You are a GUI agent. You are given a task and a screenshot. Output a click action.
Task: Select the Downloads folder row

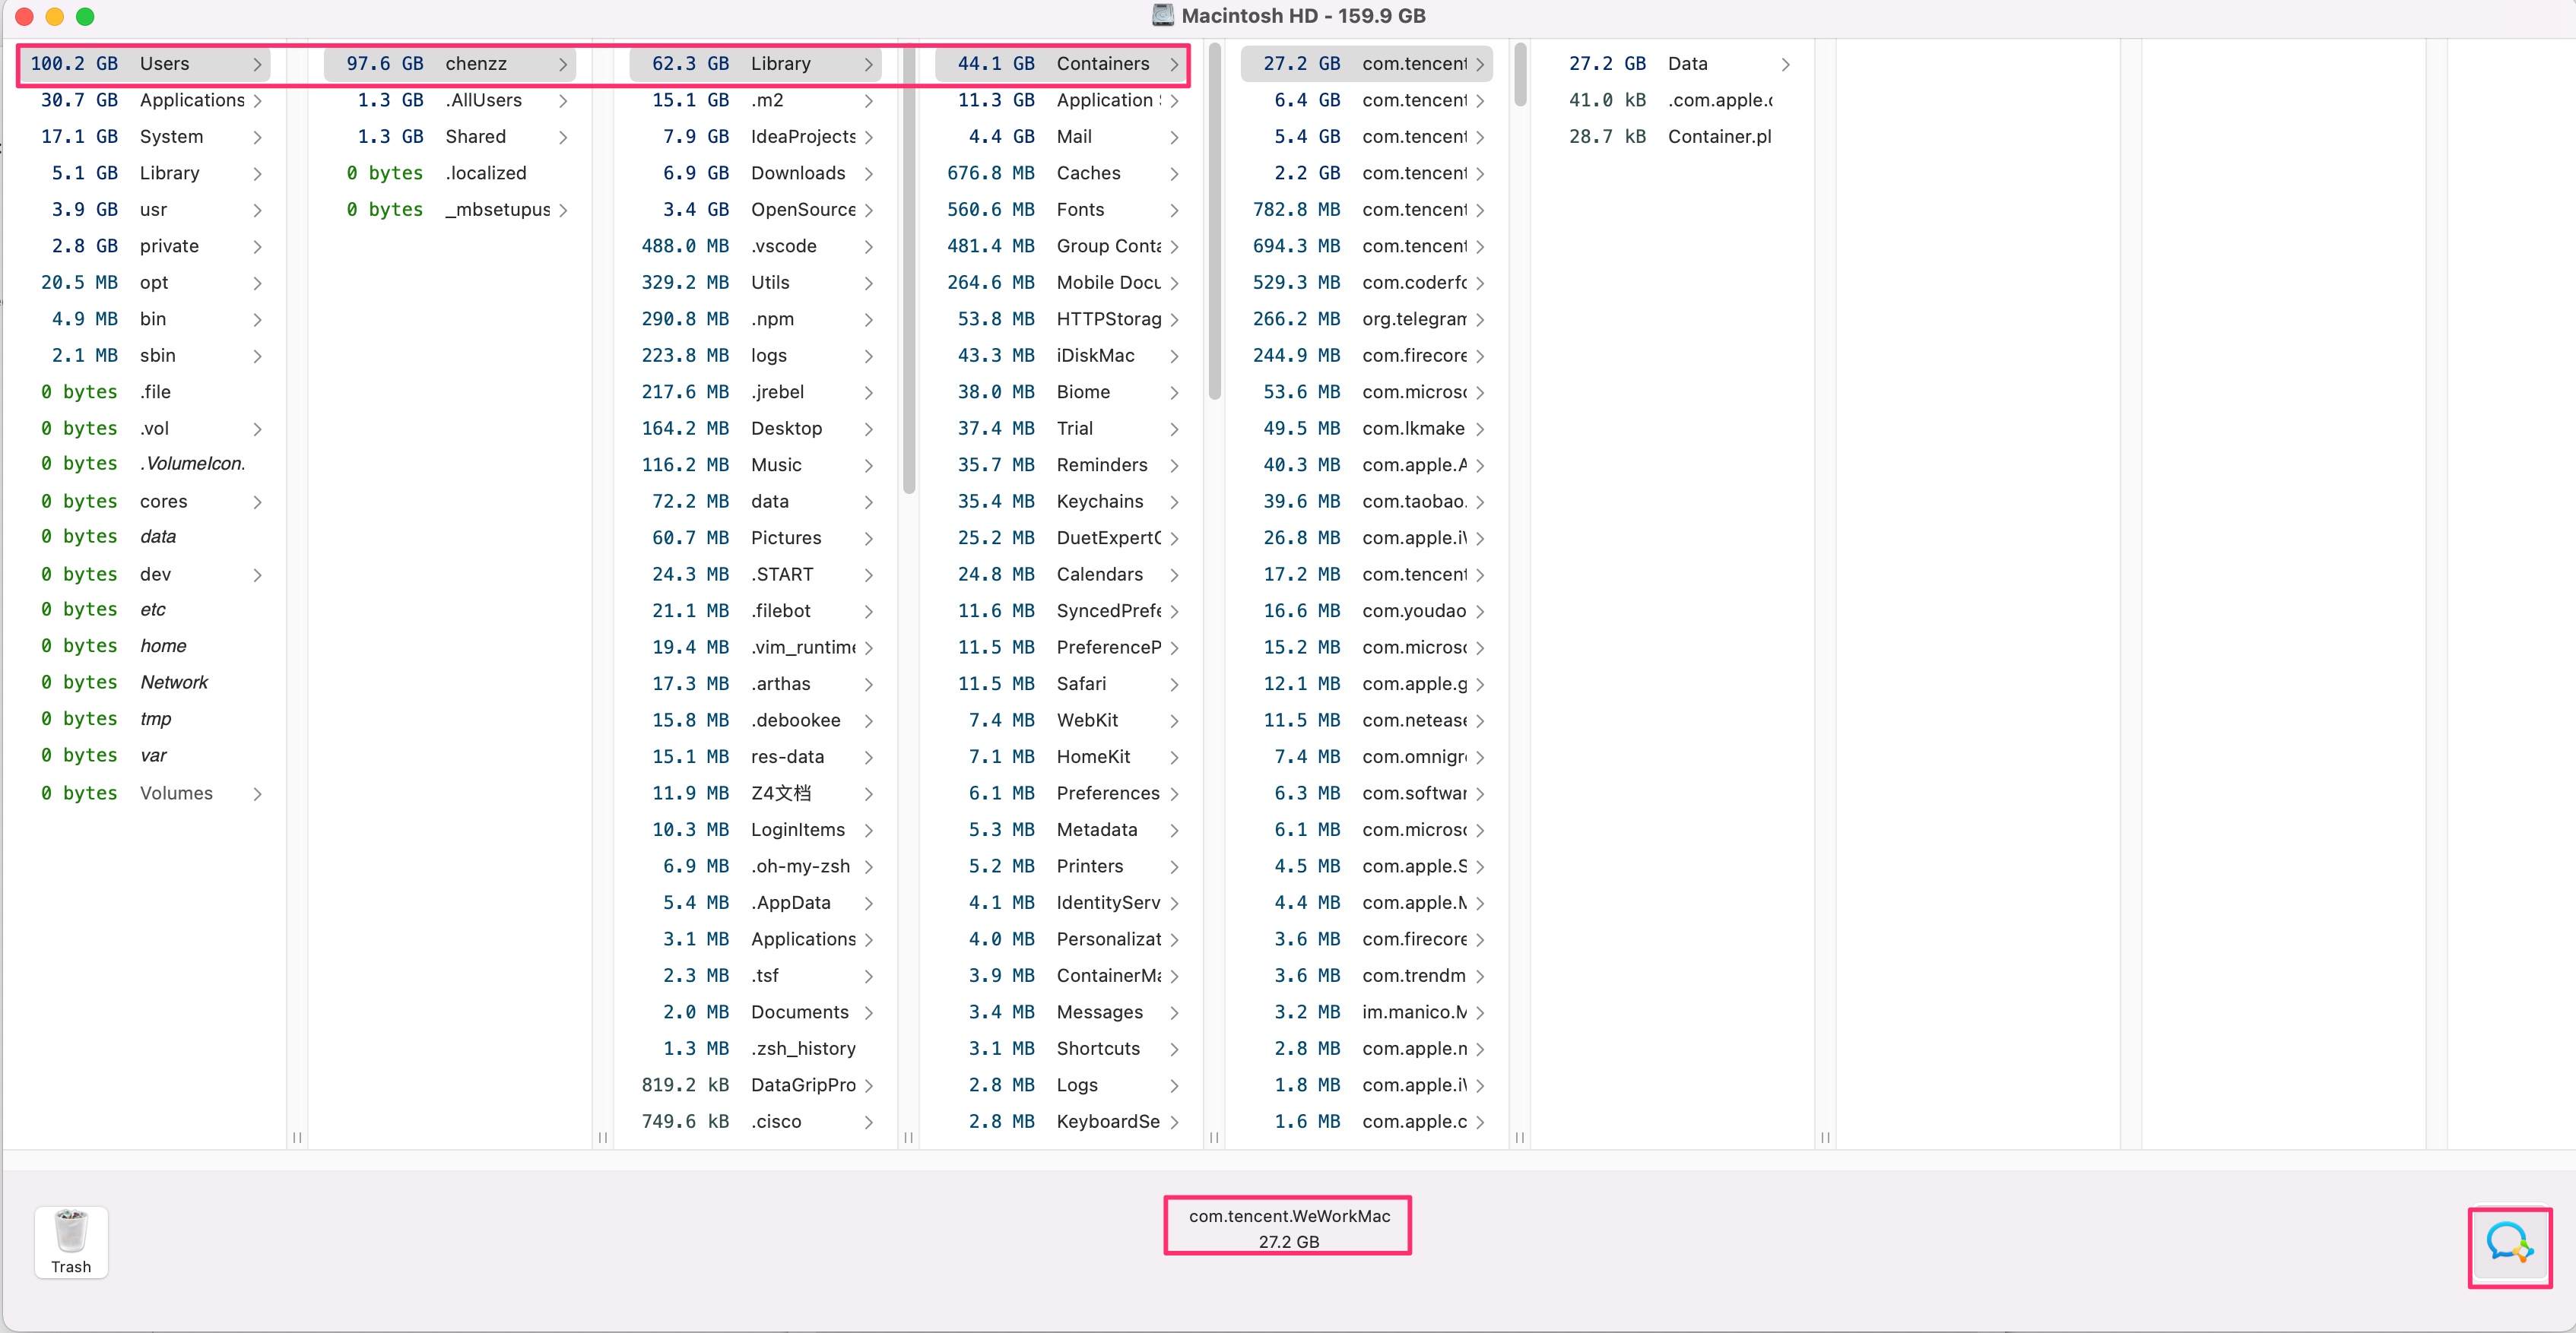797,174
